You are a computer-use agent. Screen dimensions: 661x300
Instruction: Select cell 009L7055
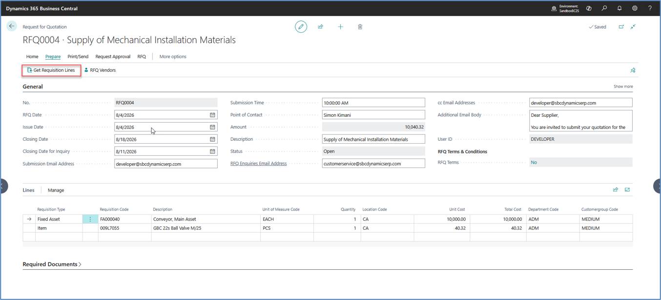124,228
